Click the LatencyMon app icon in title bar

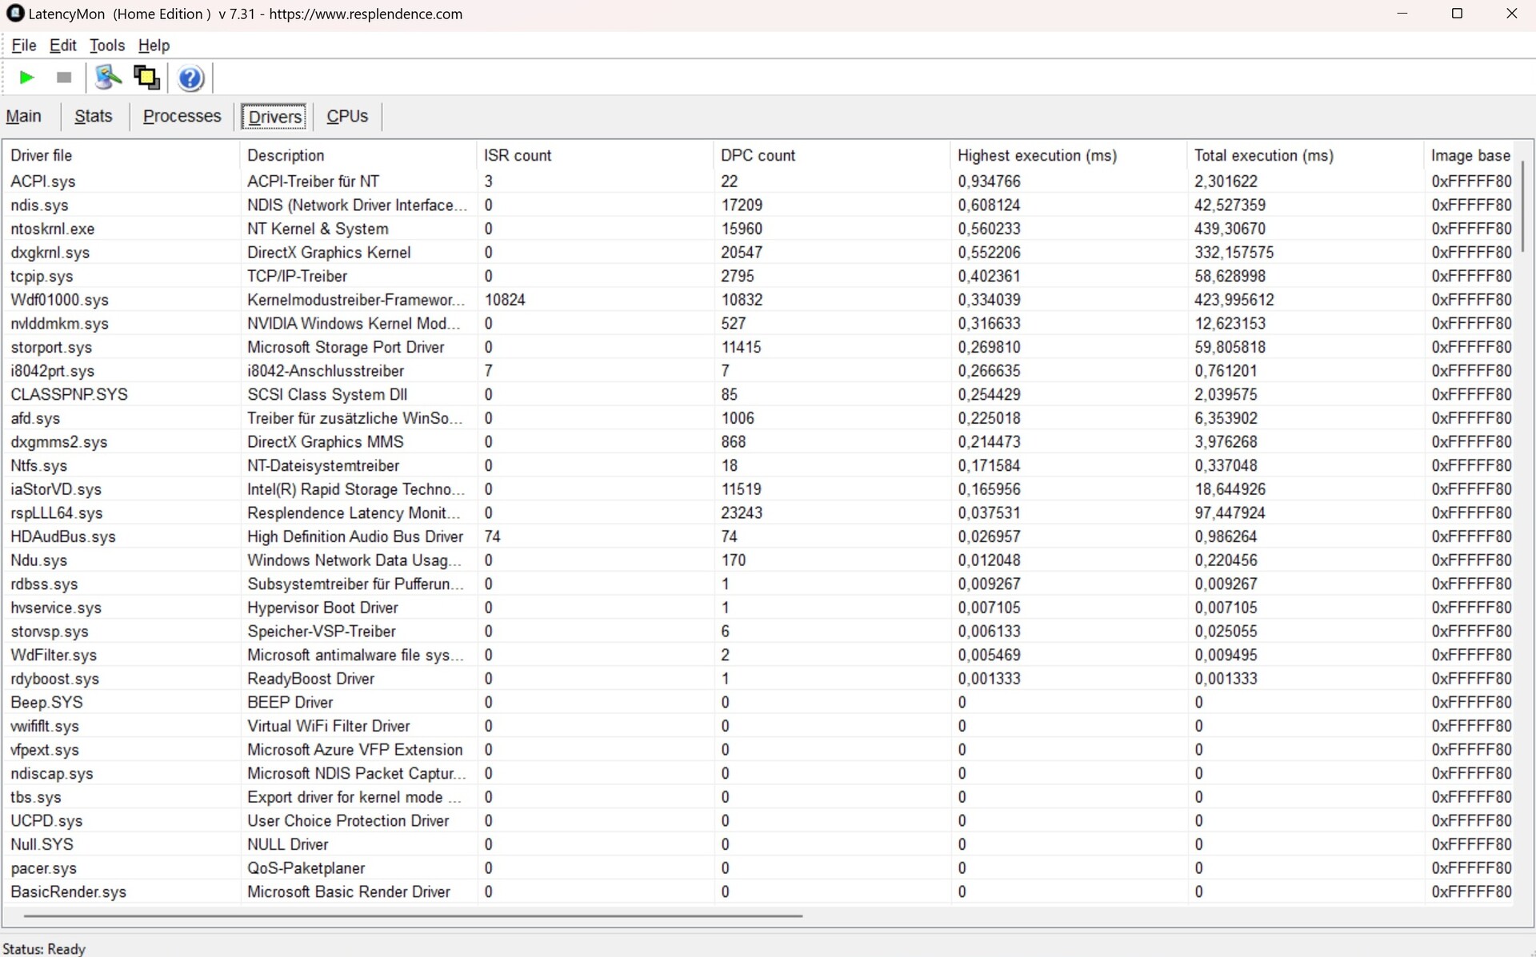tap(14, 14)
